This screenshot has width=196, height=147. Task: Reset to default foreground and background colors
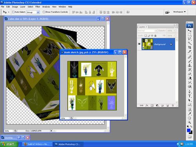click(188, 126)
